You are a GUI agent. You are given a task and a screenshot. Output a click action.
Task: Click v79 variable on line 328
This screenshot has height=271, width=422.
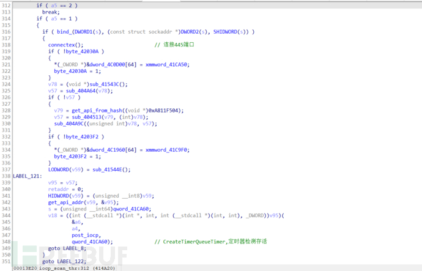58,110
